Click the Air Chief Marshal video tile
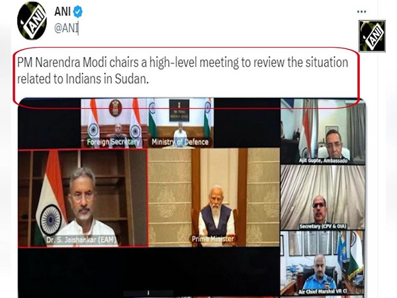Screen dimensions: 397x298 coord(323,263)
